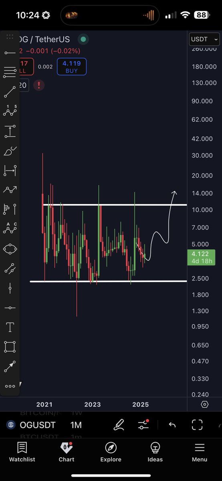This screenshot has height=481, width=222.
Task: Grab the drawing toolbar drag handle
Action: (x=10, y=36)
